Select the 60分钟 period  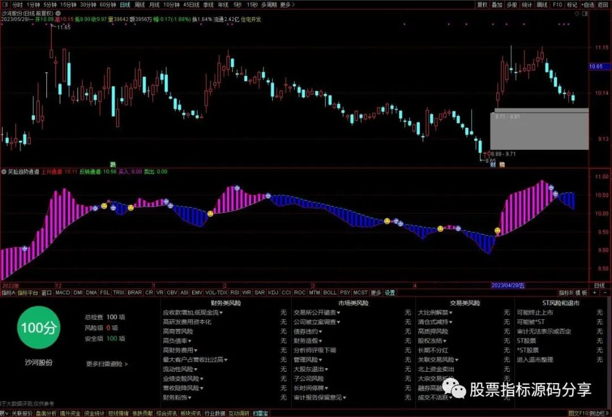(108, 5)
